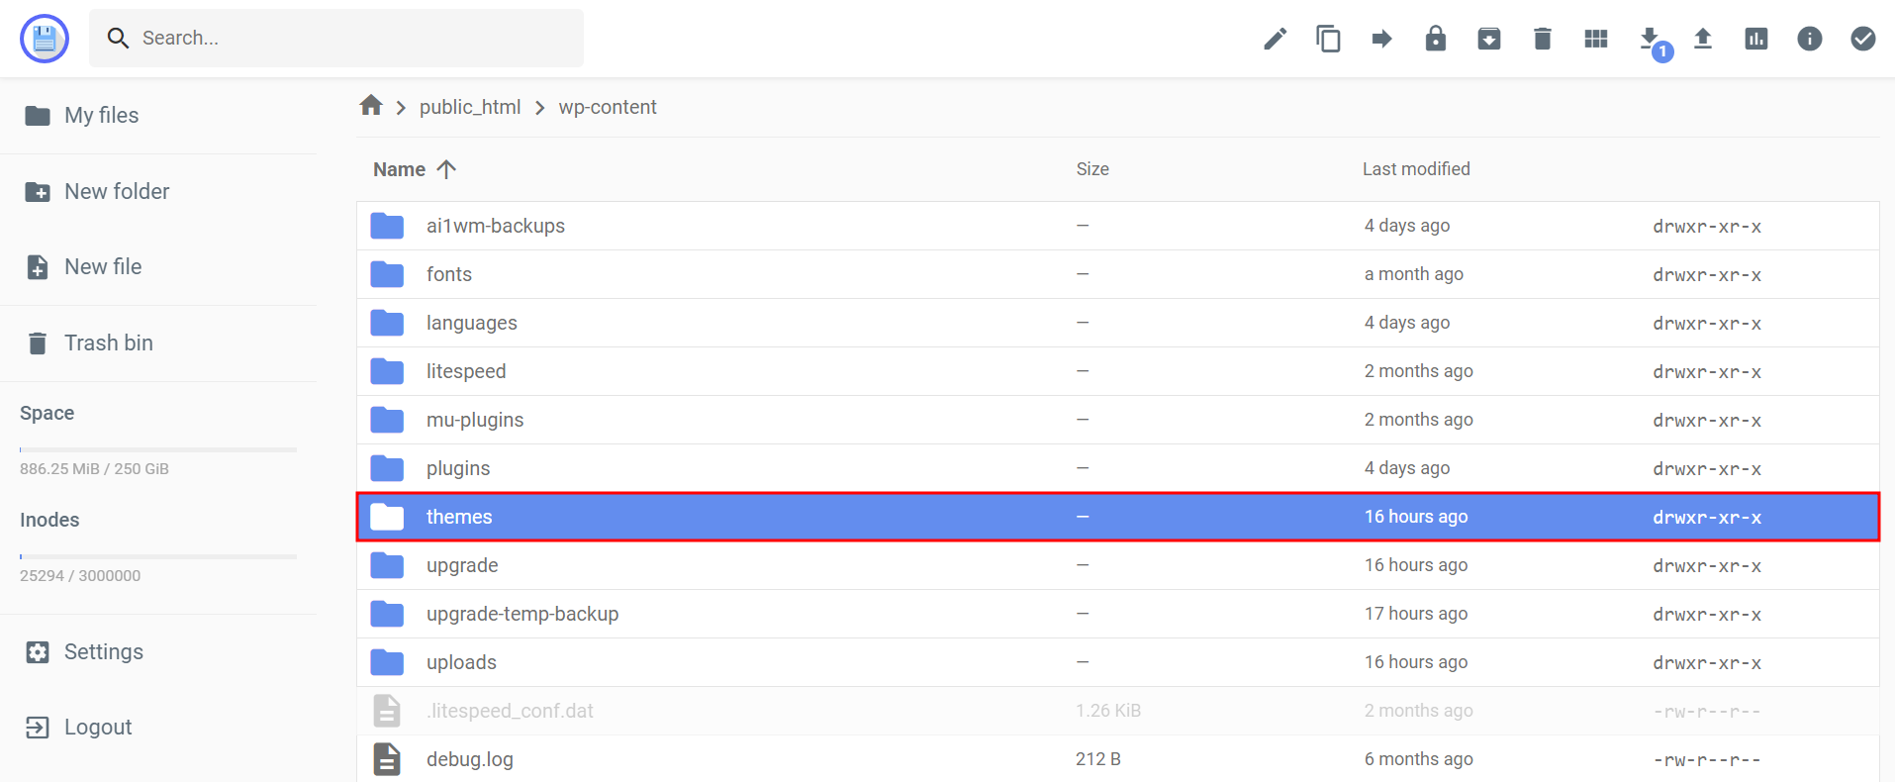The height and width of the screenshot is (782, 1895).
Task: Compress the selection using archive icon
Action: [x=1488, y=38]
